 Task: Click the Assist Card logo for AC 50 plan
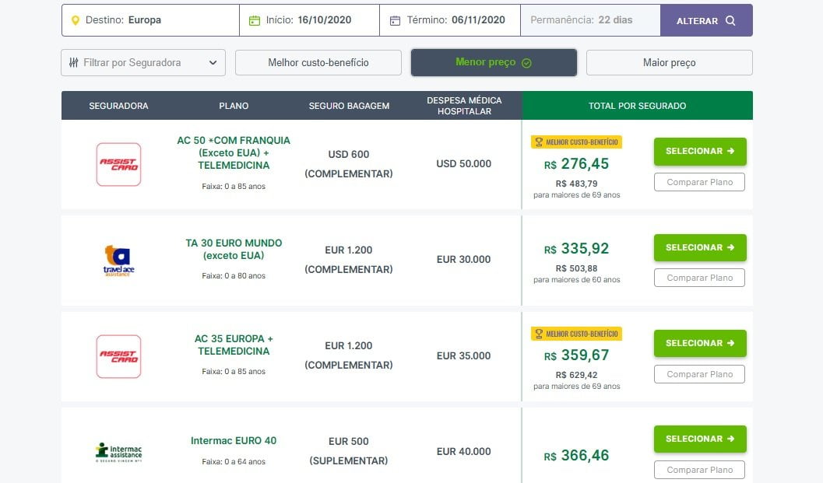118,164
